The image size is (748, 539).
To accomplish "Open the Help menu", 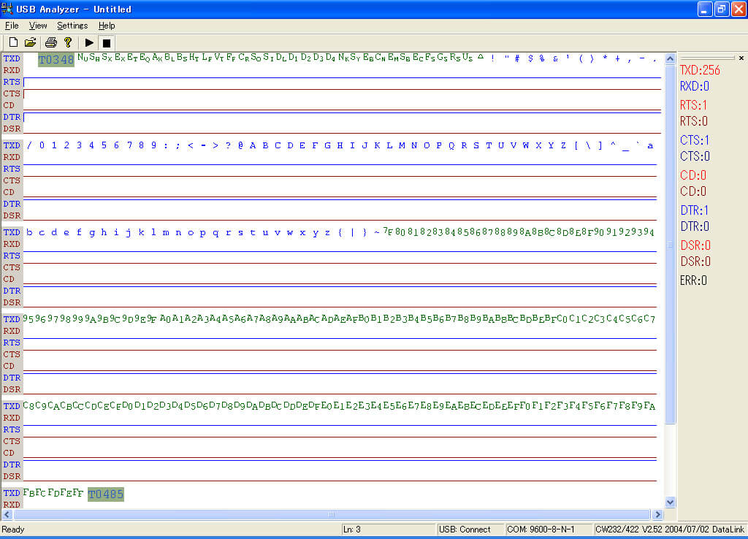I will coord(107,26).
